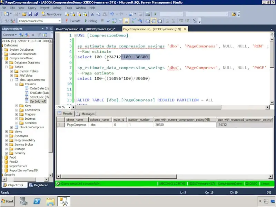
Task: Toggle Include Actual Execution Plan
Action: tap(134, 21)
